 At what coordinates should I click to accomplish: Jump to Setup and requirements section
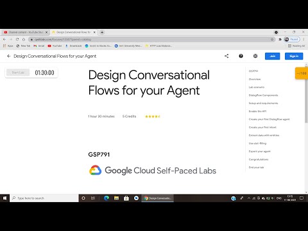[263, 103]
